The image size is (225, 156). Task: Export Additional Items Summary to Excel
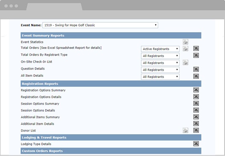(196, 117)
